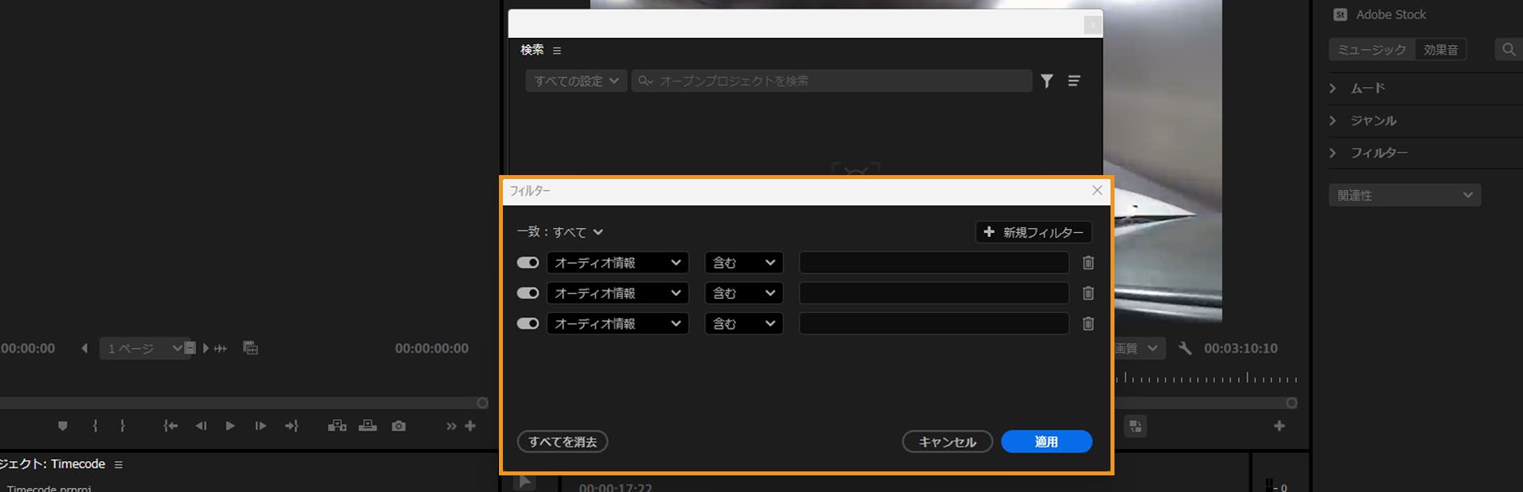Click comparison view icon in Program monitor

pyautogui.click(x=1136, y=427)
